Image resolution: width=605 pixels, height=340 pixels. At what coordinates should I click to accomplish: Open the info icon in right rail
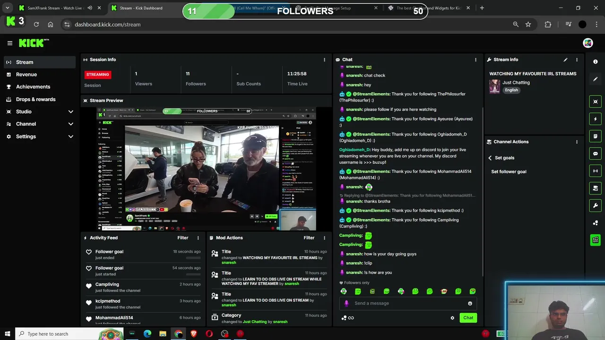pyautogui.click(x=595, y=62)
